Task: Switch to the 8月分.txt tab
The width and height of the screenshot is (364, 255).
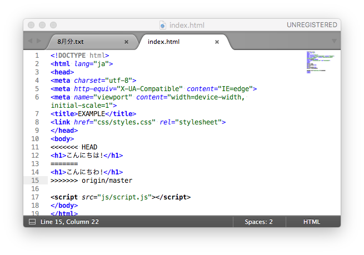Action: [91, 42]
